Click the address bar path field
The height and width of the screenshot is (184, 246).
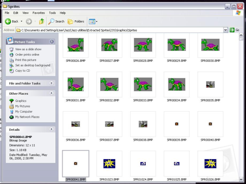pos(120,30)
